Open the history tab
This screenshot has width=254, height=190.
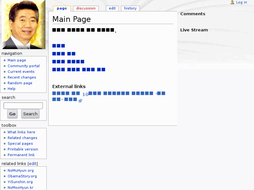pos(130,8)
